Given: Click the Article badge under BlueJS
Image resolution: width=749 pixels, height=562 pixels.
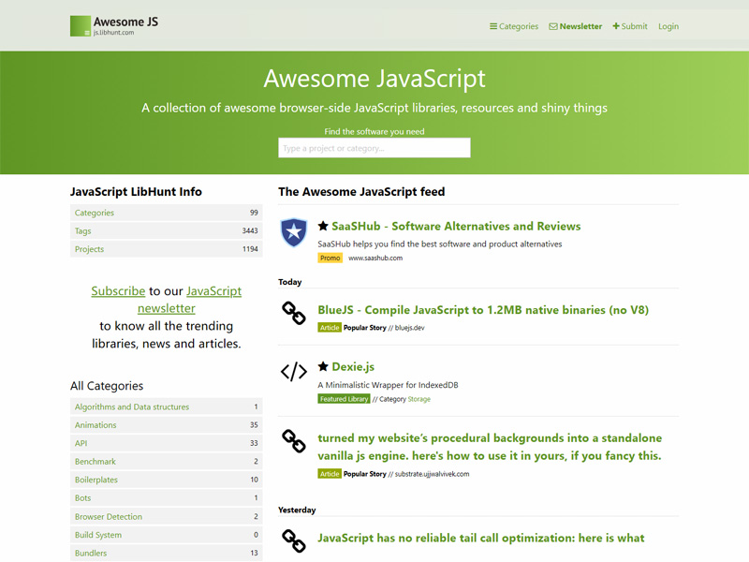Looking at the screenshot, I should pyautogui.click(x=330, y=327).
